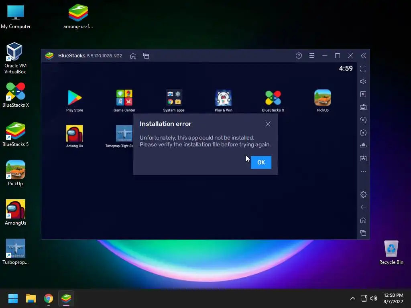
Task: Open game controls keyboard icon
Action: (363, 107)
